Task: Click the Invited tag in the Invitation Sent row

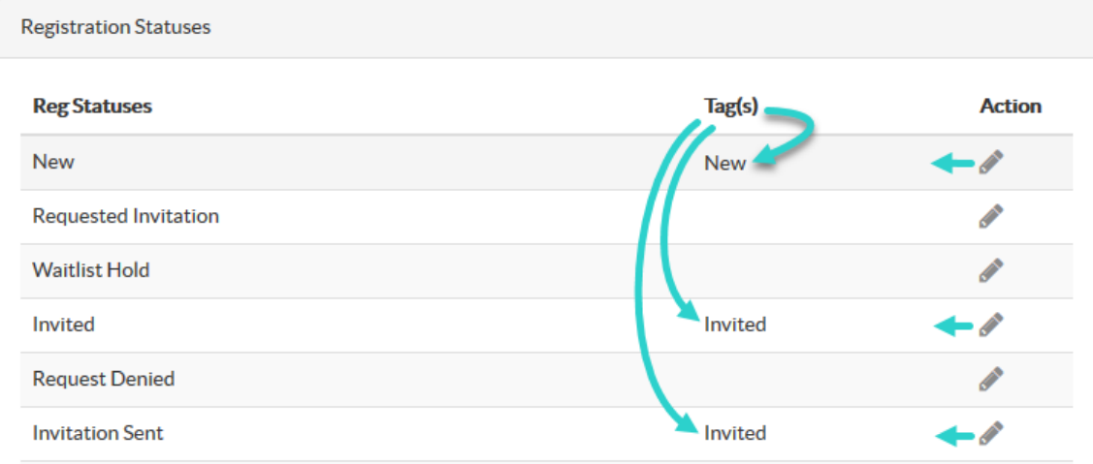Action: click(x=735, y=433)
